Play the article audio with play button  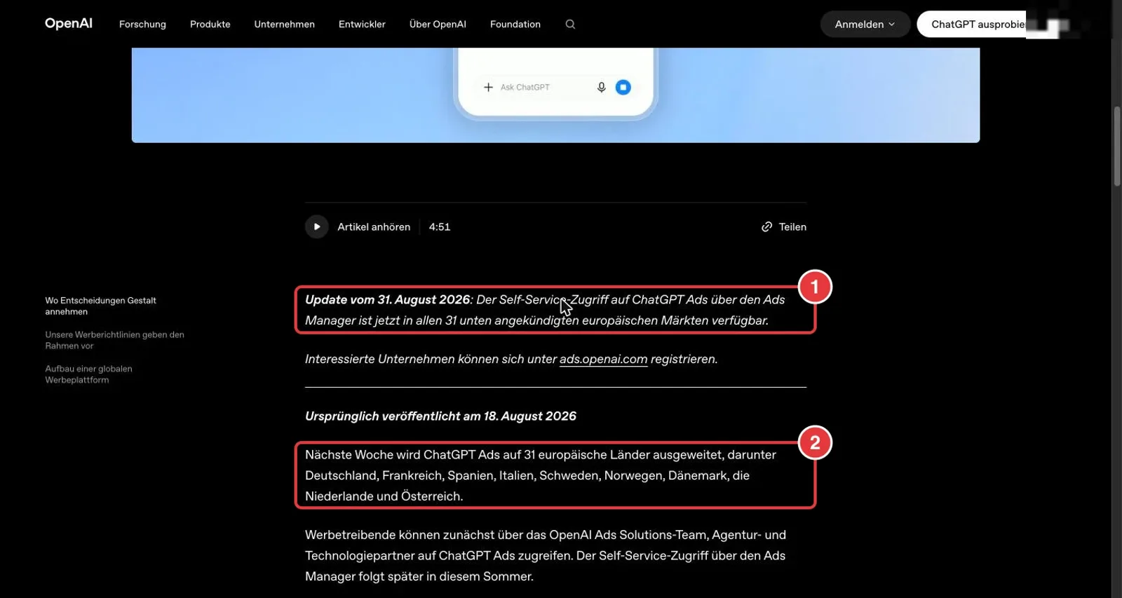(x=317, y=226)
